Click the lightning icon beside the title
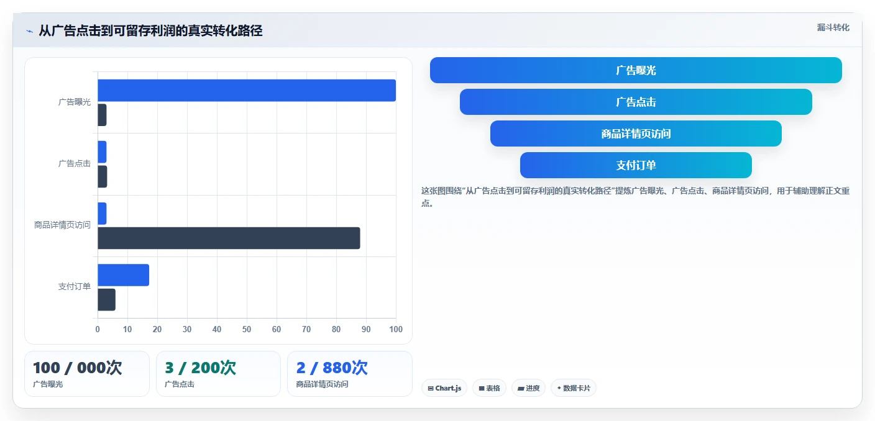The width and height of the screenshot is (875, 421). click(x=29, y=31)
